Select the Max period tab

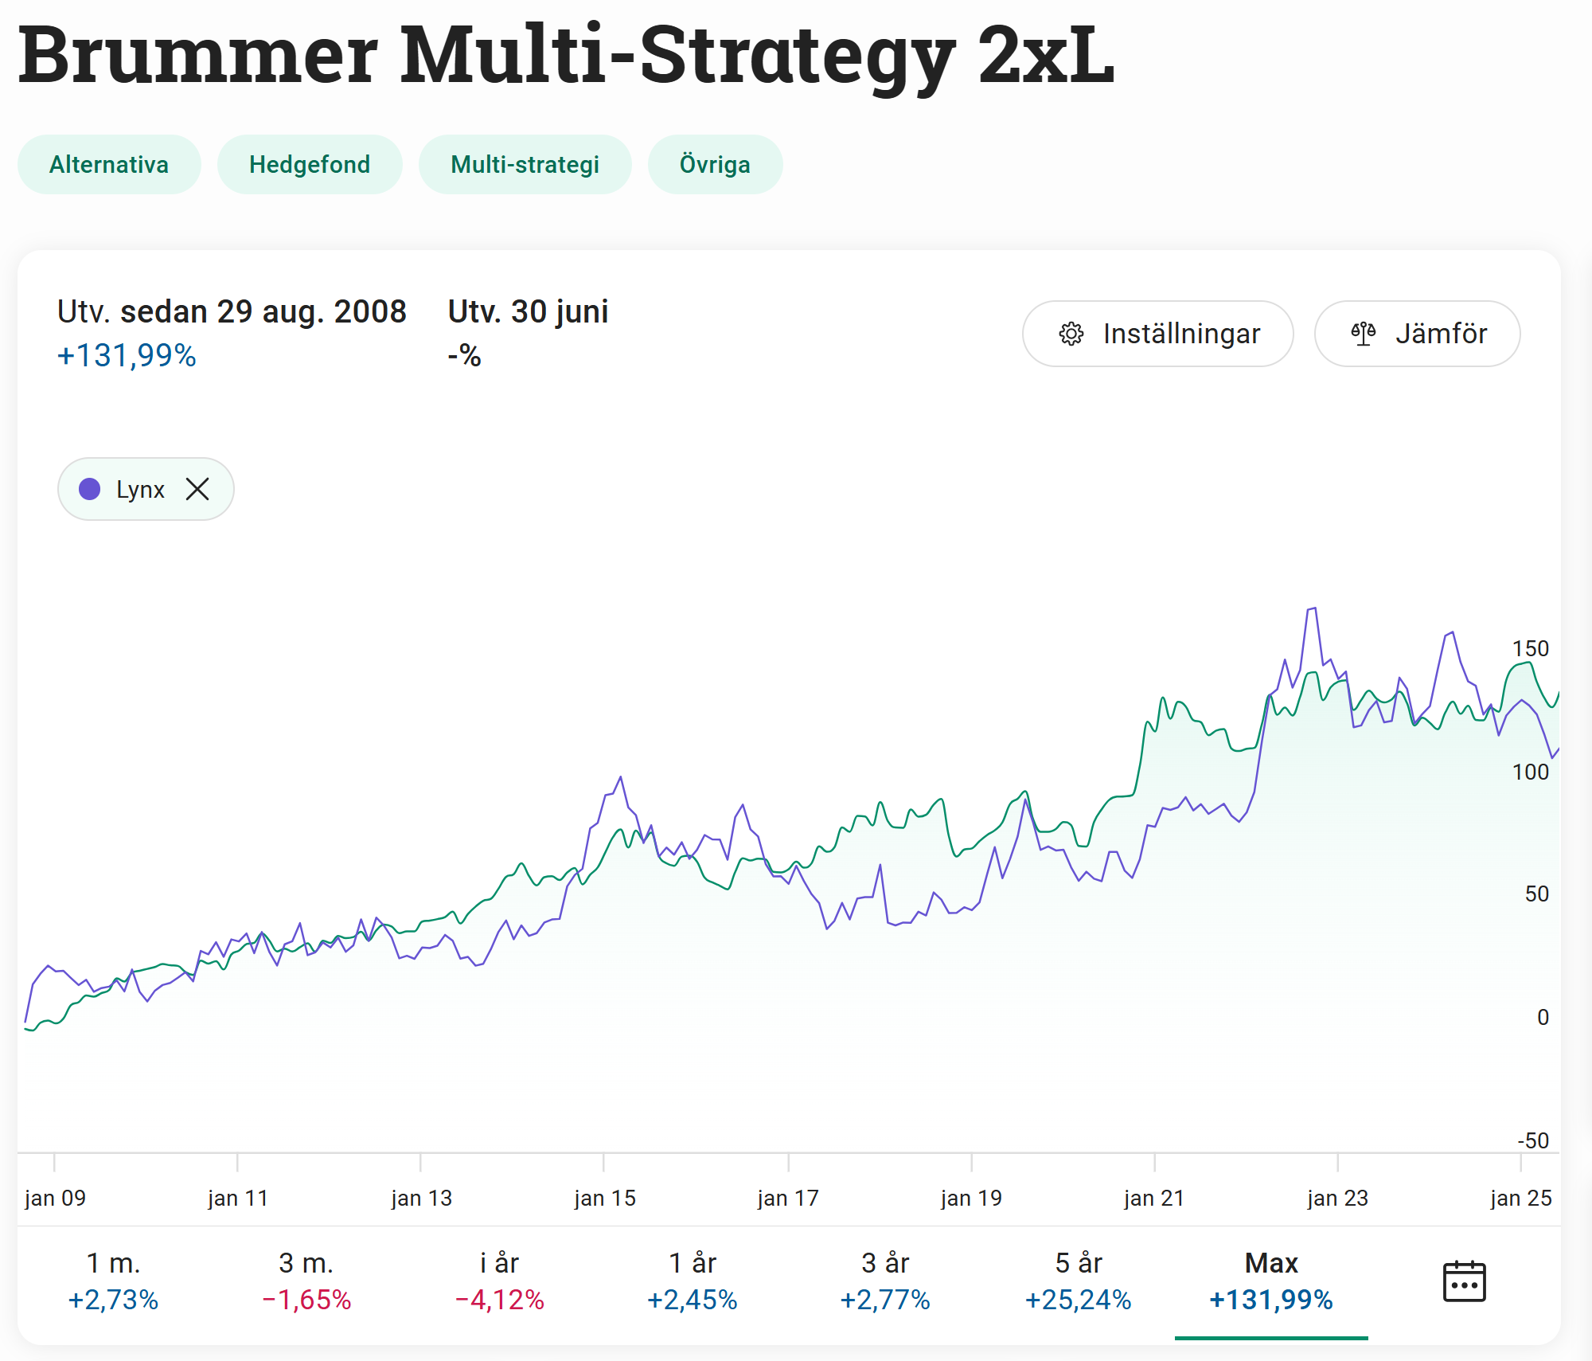(x=1271, y=1281)
